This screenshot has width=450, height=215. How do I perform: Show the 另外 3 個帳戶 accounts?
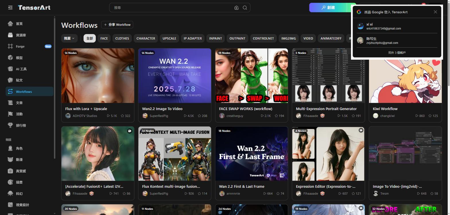click(x=397, y=52)
